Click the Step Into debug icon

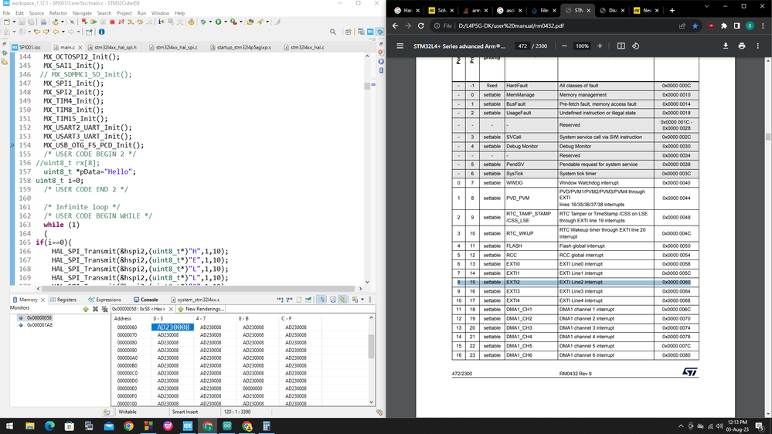tap(131, 22)
